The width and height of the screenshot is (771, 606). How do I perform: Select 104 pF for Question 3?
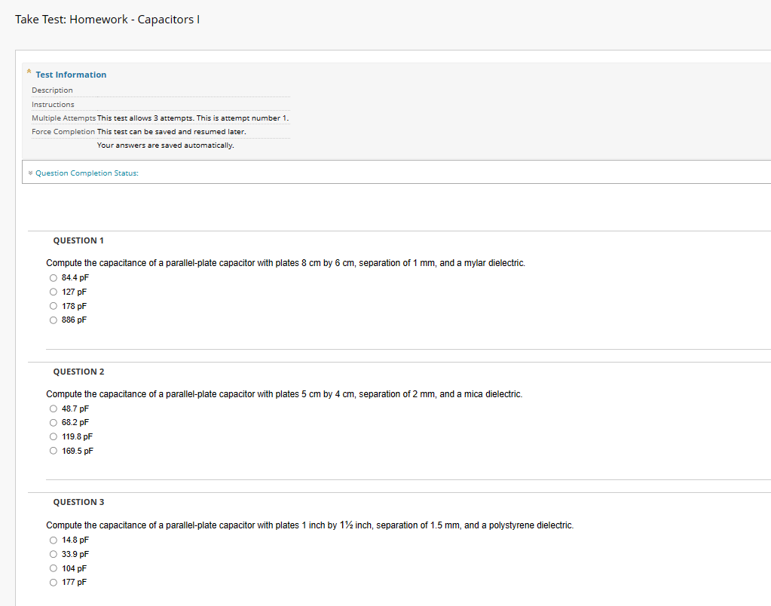[53, 568]
